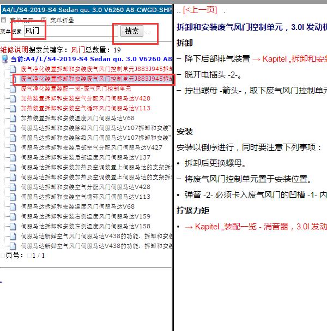This screenshot has width=327, height=331.
Task: Click the page number 1 / 1
Action: pyautogui.click(x=39, y=256)
